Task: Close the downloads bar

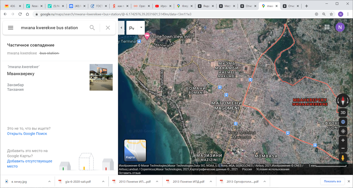Action: tap(348, 182)
